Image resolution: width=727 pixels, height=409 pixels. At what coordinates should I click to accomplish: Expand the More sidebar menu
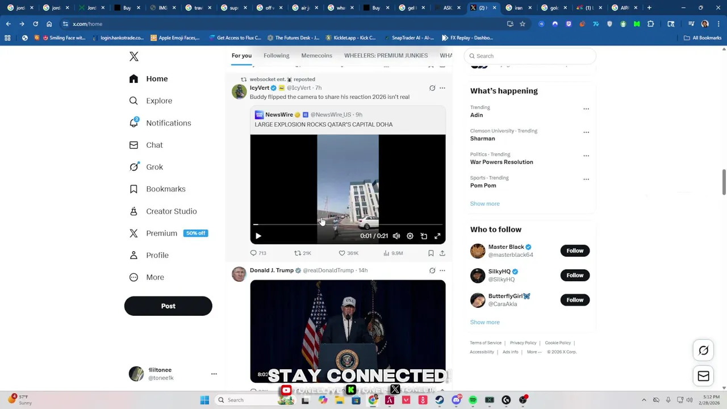click(147, 277)
